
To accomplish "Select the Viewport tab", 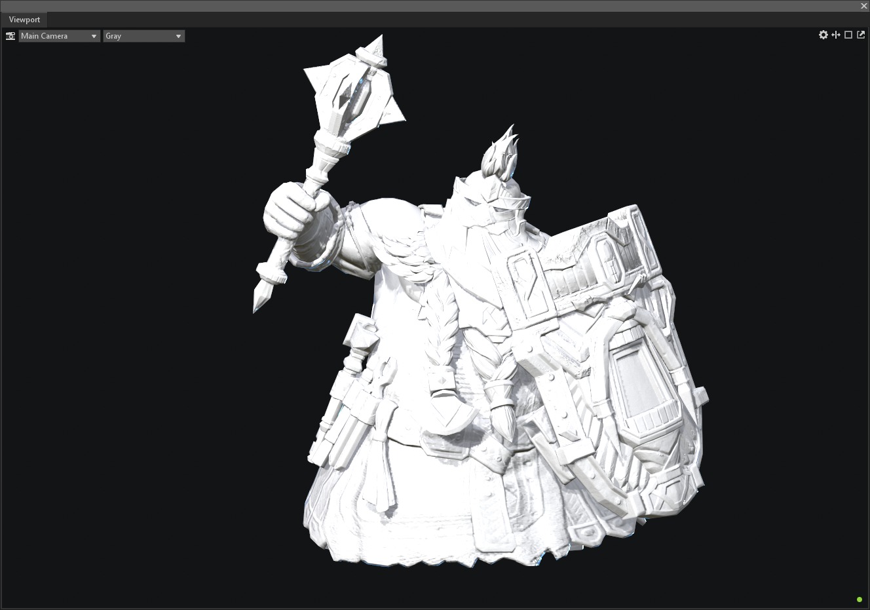I will click(x=24, y=20).
